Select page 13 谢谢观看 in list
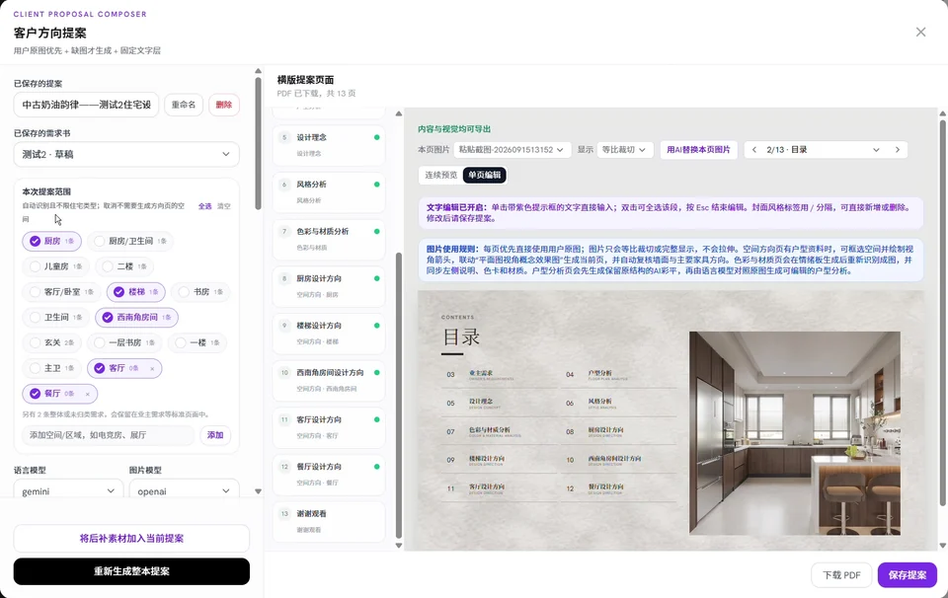948x598 pixels. click(329, 522)
